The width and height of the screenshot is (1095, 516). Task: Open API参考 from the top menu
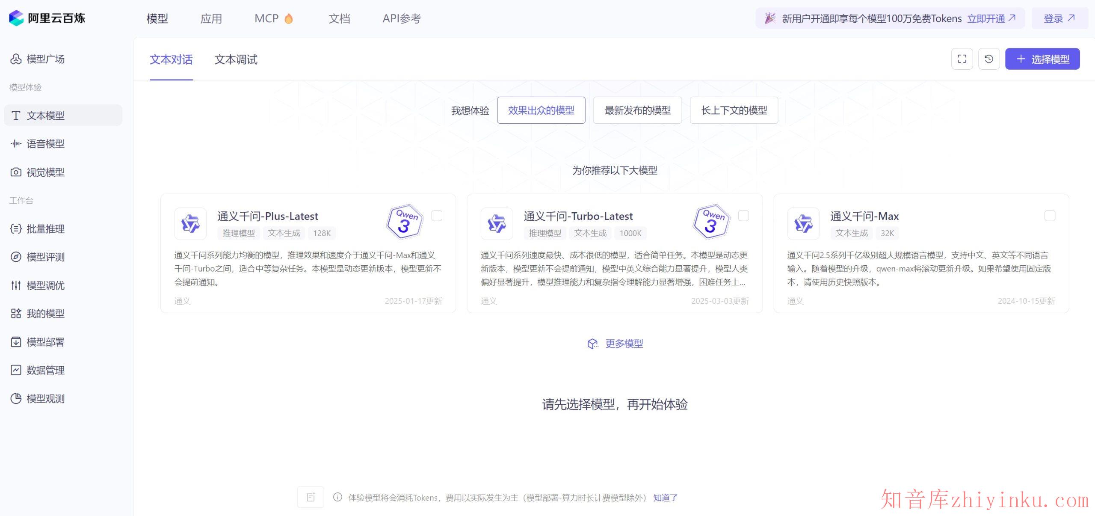point(401,18)
